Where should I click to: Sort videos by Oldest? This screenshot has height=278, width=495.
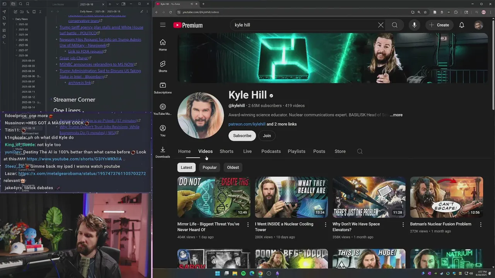pyautogui.click(x=233, y=168)
